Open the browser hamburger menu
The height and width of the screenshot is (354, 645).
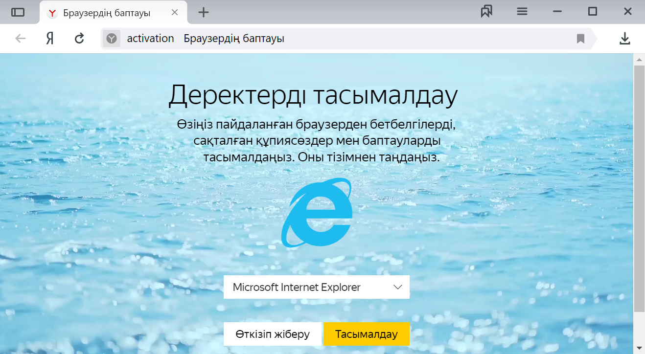[x=522, y=12]
